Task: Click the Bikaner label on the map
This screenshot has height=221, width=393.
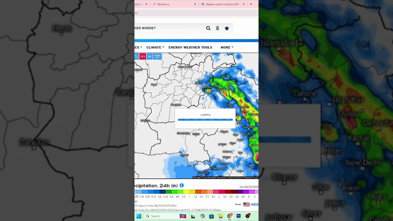Action: [x=224, y=131]
